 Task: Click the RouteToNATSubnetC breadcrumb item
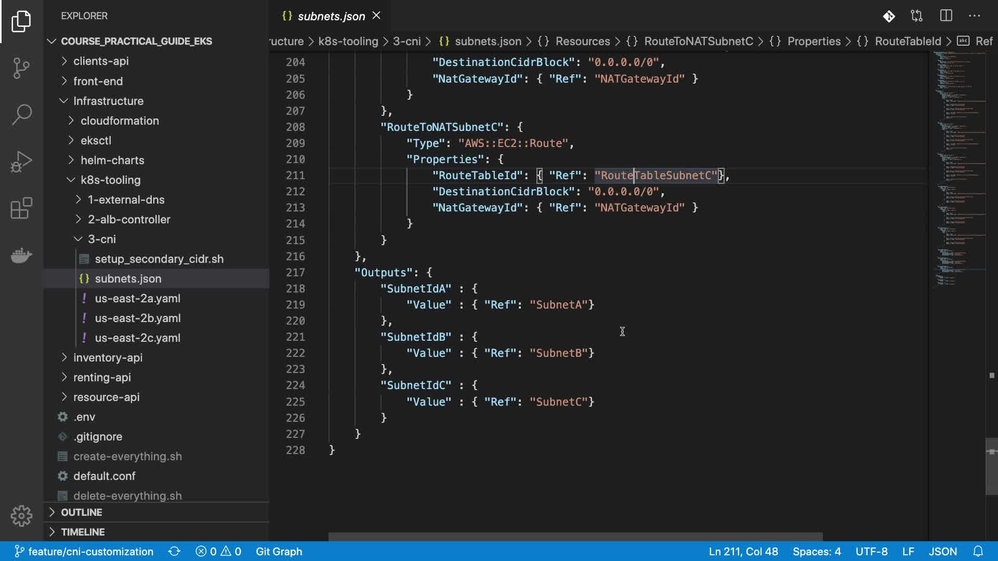tap(698, 41)
